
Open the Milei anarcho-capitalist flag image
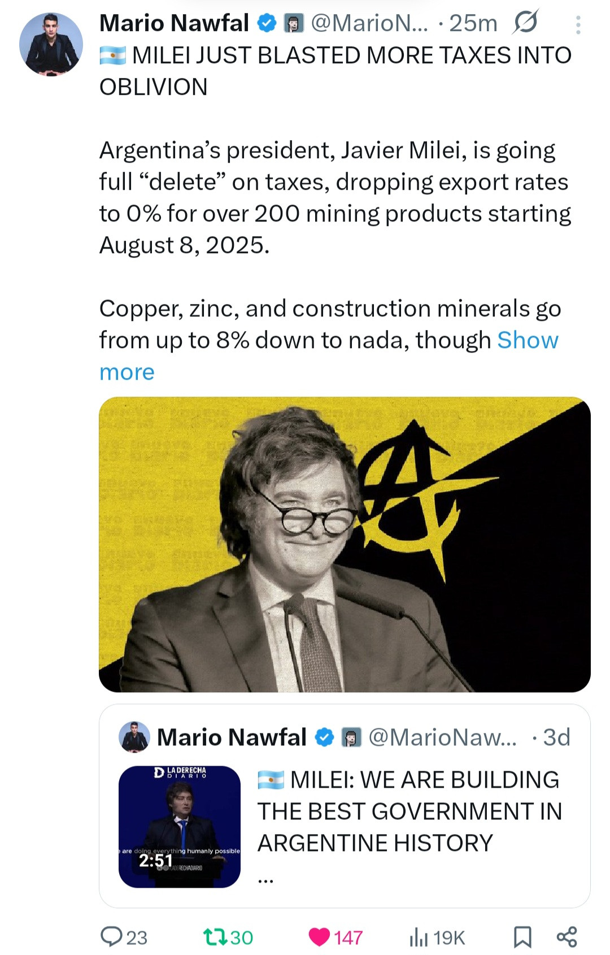[x=345, y=544]
